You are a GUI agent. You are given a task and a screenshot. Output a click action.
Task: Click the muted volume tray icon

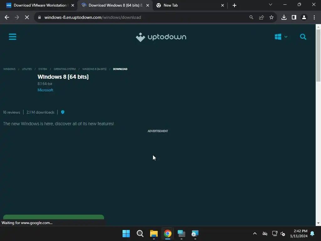click(x=283, y=233)
